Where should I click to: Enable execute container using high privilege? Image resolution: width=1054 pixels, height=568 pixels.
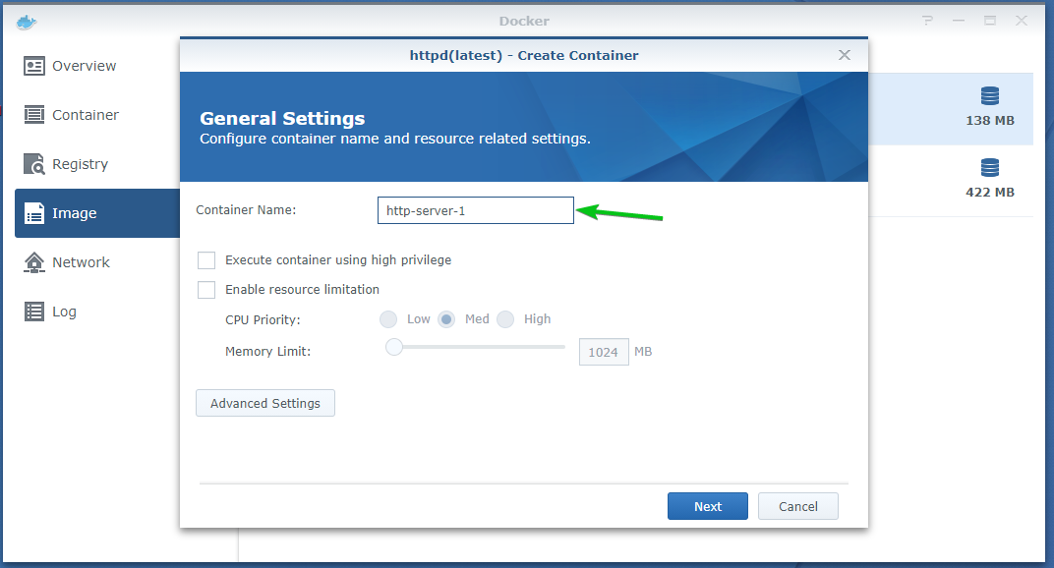206,260
